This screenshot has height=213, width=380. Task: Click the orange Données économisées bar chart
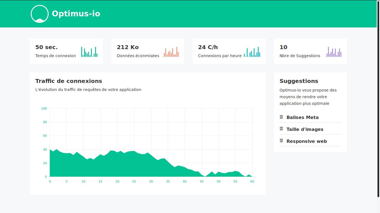tap(171, 52)
